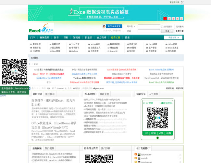Switch to the 24小时热门 tab
Screen dimensions: 211x163
(91, 94)
